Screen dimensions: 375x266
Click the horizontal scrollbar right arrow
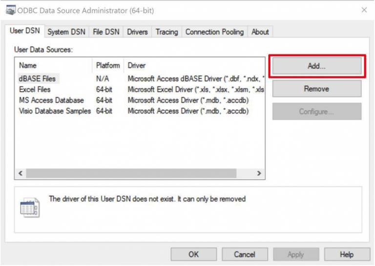[259, 173]
